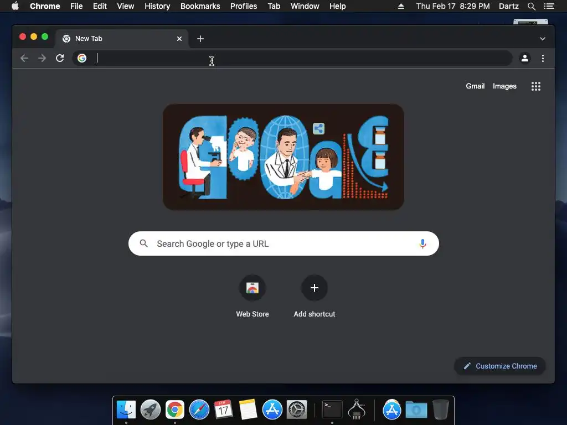The width and height of the screenshot is (567, 425).
Task: Open Gmail link
Action: (x=475, y=86)
